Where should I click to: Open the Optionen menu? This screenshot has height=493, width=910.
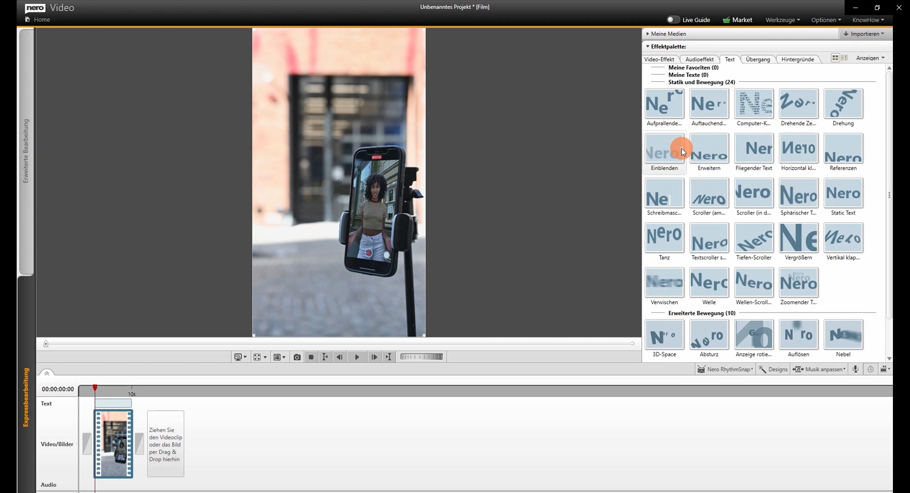click(x=826, y=20)
